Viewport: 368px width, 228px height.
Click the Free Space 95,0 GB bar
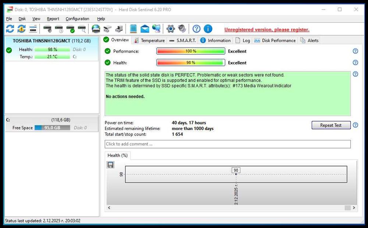pyautogui.click(x=52, y=128)
